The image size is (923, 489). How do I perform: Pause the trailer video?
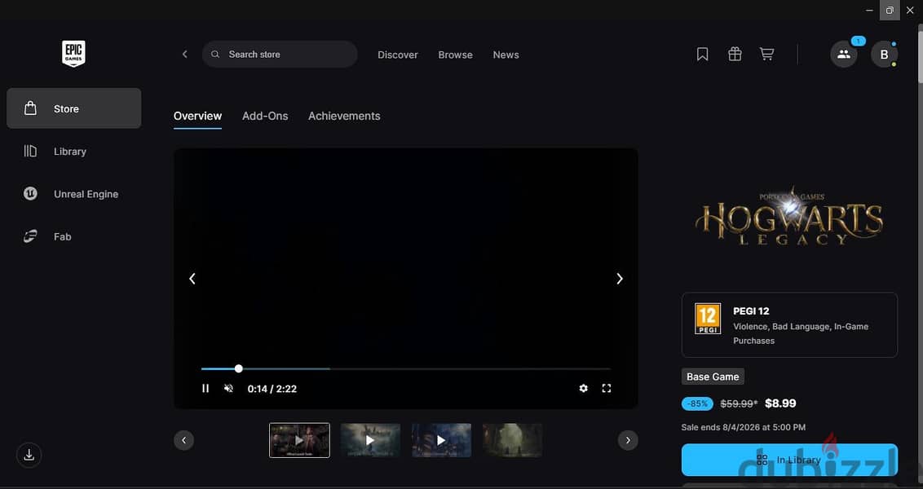(205, 389)
